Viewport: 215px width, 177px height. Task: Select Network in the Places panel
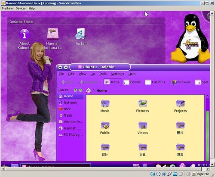coord(68,102)
